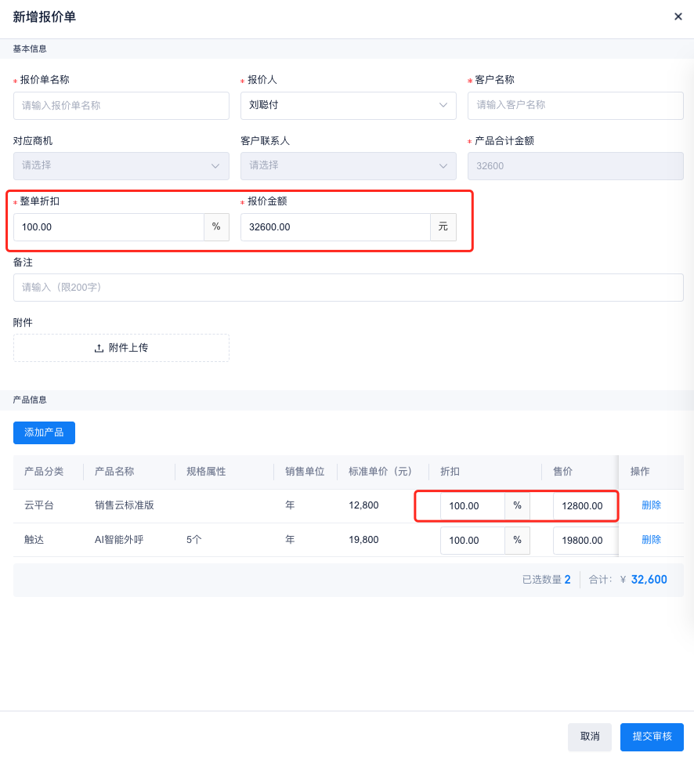
Task: Delete the 销售云标准版 product row
Action: click(x=651, y=505)
